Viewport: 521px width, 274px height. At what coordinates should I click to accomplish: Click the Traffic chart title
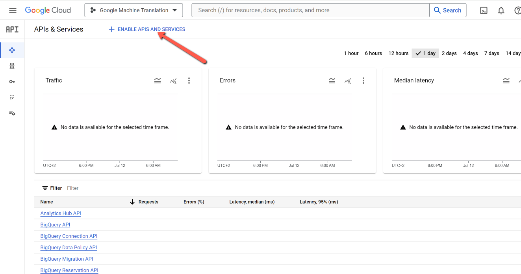[x=54, y=81]
